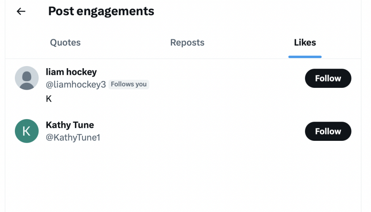Open Kathy Tune's profile via display name
The height and width of the screenshot is (212, 371).
coord(70,125)
